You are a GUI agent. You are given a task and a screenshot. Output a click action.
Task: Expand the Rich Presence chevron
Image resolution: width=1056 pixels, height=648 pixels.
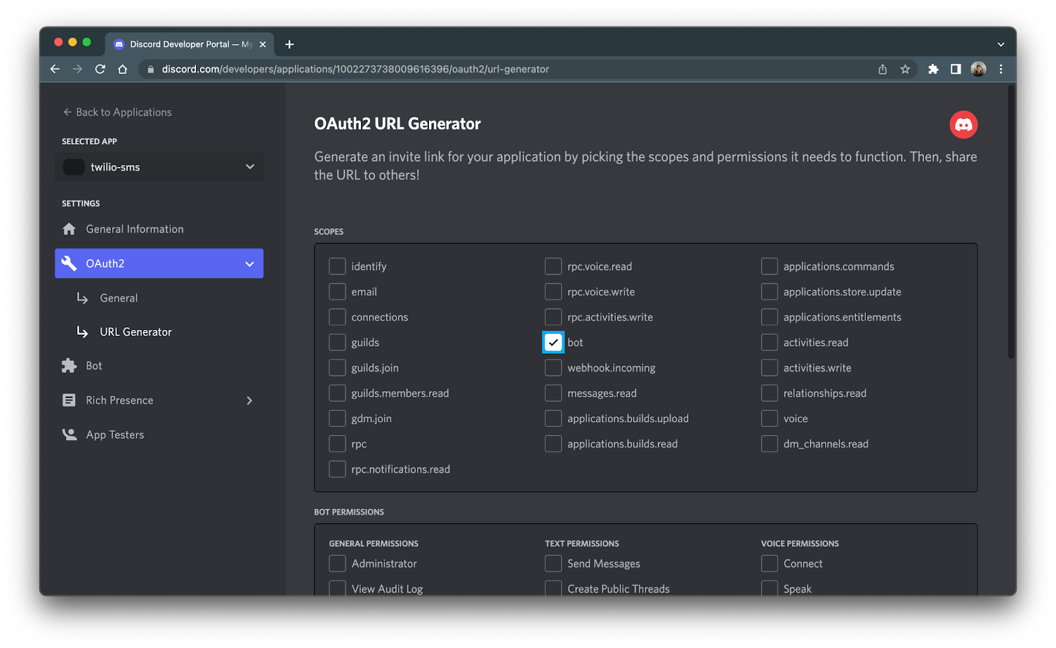coord(249,401)
